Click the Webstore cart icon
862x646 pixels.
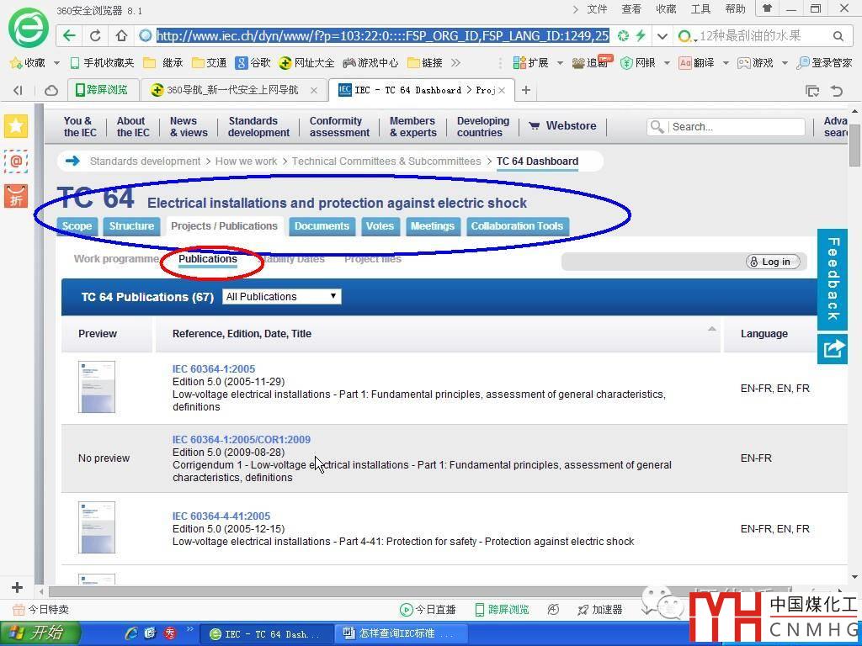(x=534, y=126)
